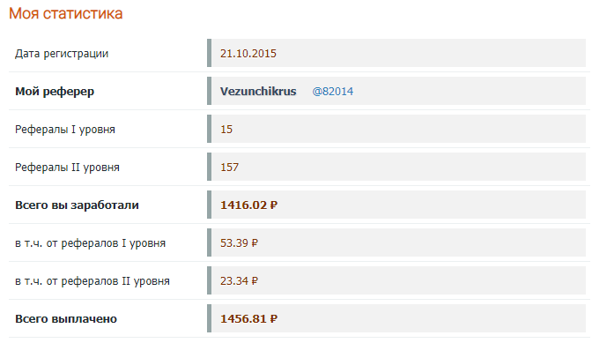Select the в т.ч. от рефералов I уровня label
Image resolution: width=592 pixels, height=343 pixels.
point(90,242)
